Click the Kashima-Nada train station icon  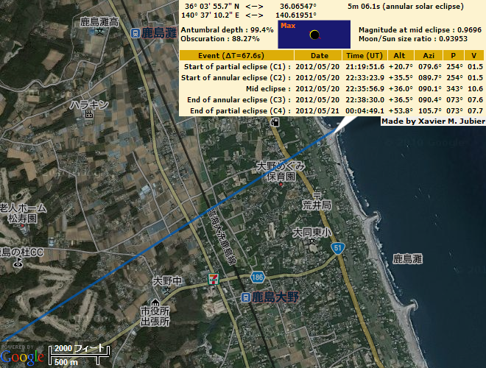click(135, 33)
